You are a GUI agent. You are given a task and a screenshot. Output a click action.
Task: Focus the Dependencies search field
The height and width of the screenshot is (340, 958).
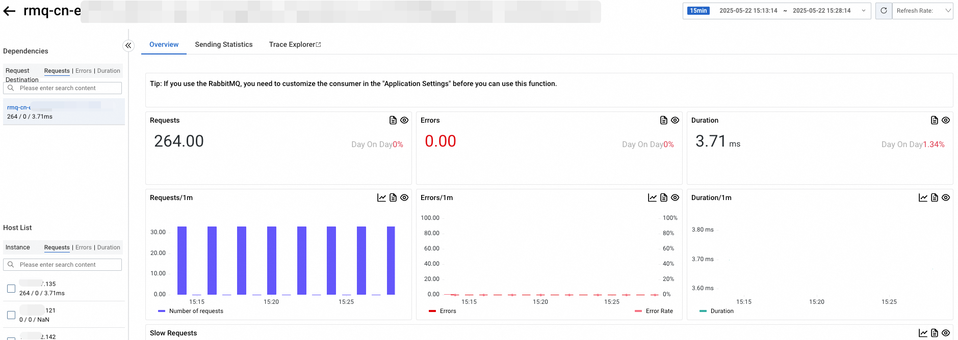[x=62, y=88]
